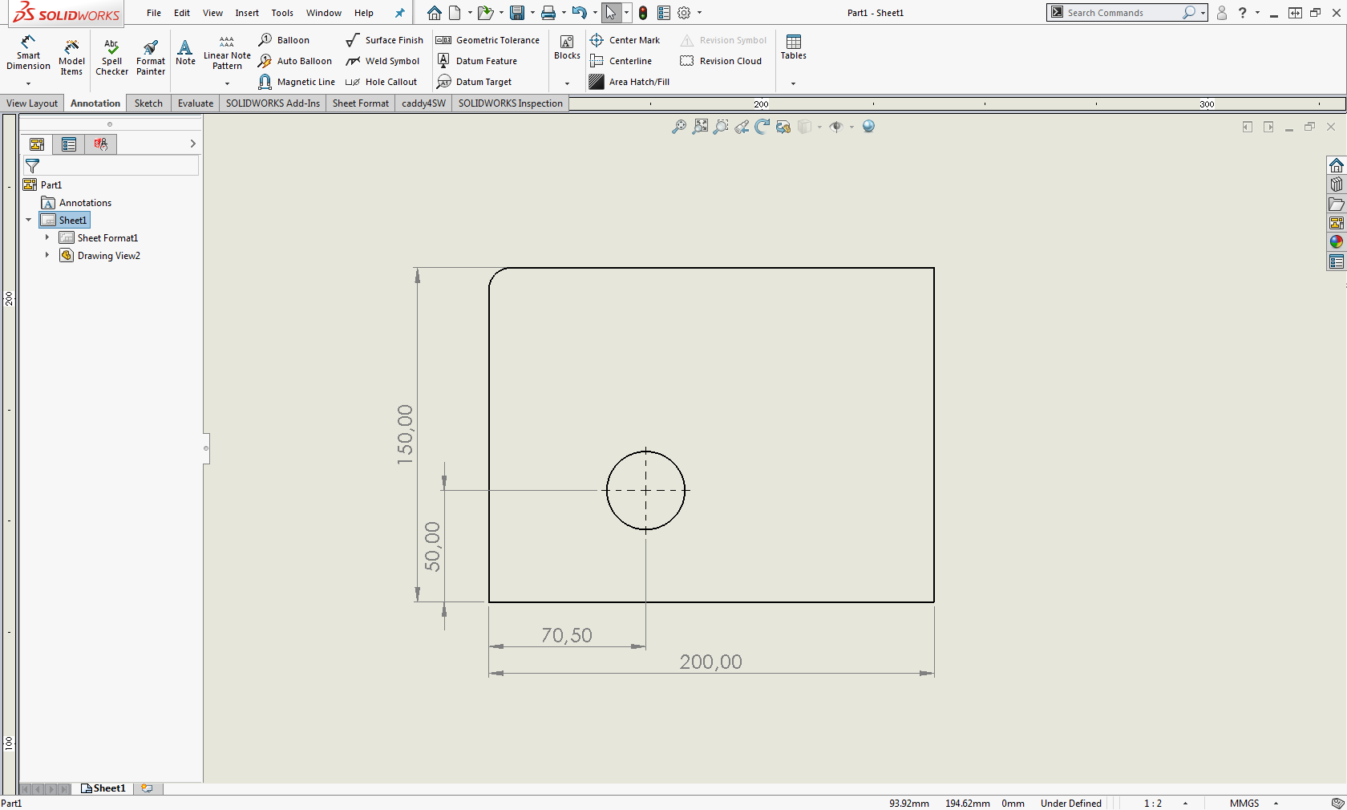The height and width of the screenshot is (810, 1347).
Task: Insert a Surface Finish symbol
Action: (x=384, y=40)
